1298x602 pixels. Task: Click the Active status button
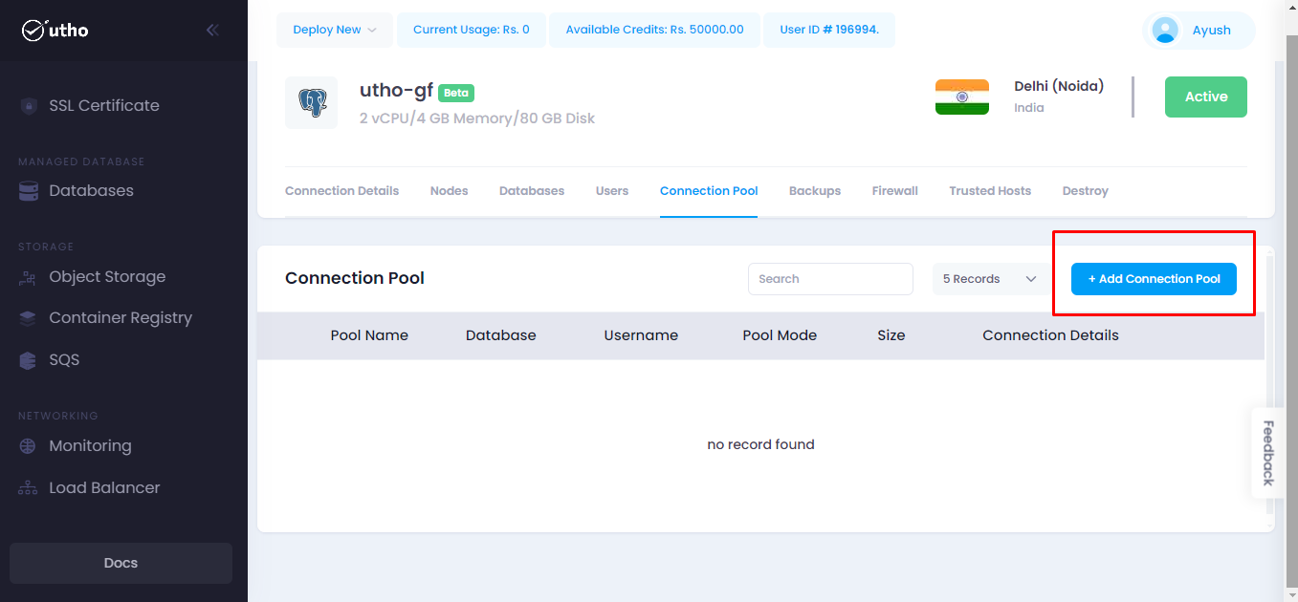[1206, 97]
